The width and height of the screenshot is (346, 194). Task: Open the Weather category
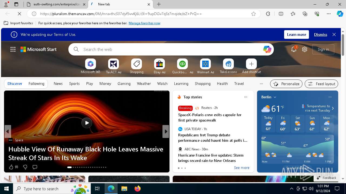(x=144, y=84)
